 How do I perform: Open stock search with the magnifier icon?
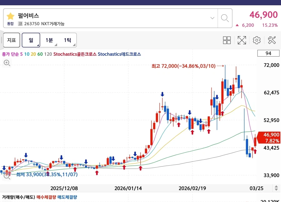tap(225, 18)
